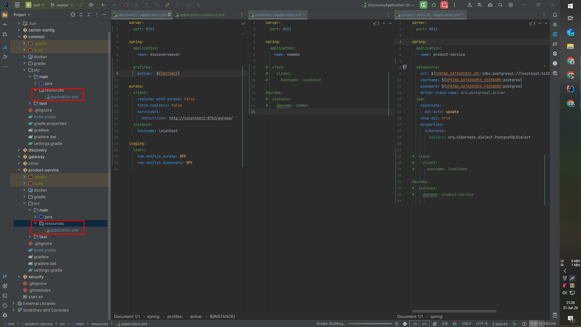Open Search Everywhere magnifier
Screen dimensions: 581x327
tap(500, 5)
